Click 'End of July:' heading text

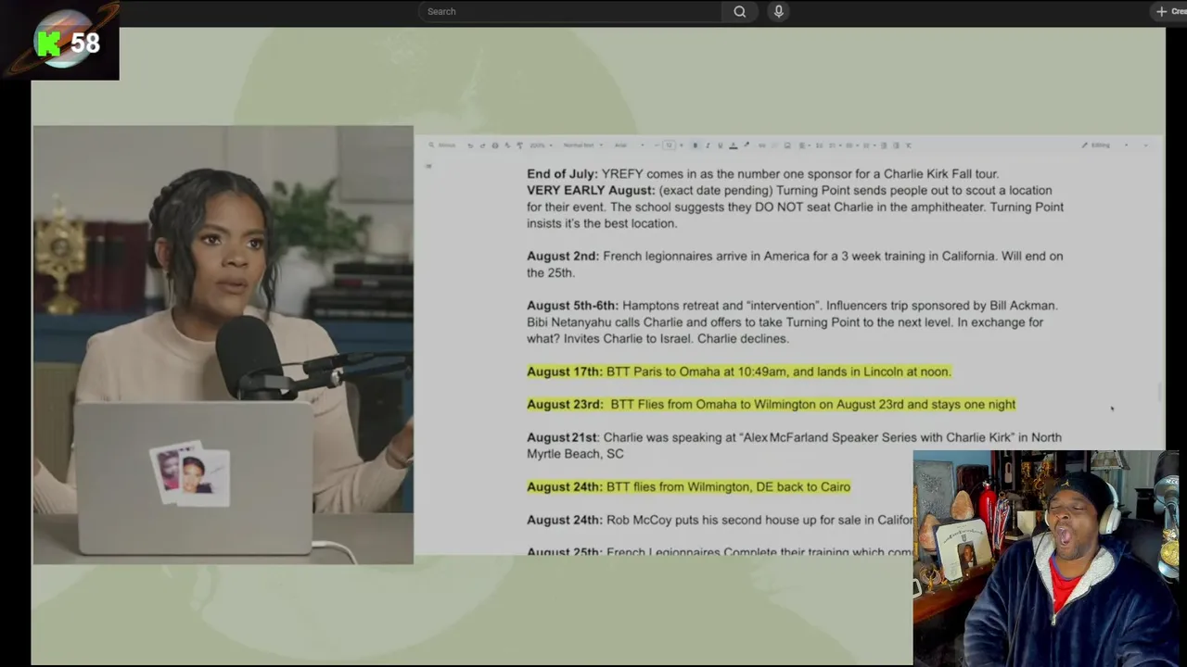click(562, 174)
